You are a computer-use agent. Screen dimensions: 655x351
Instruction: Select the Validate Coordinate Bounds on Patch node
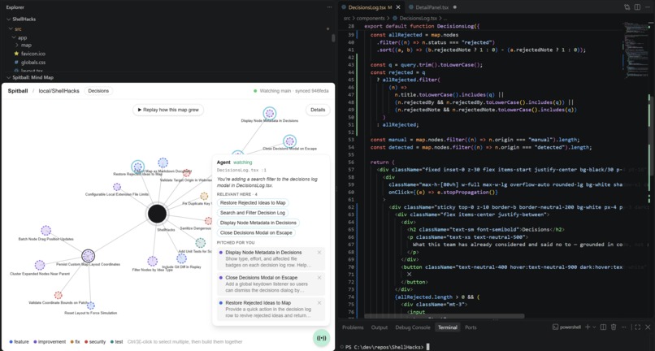(58, 295)
